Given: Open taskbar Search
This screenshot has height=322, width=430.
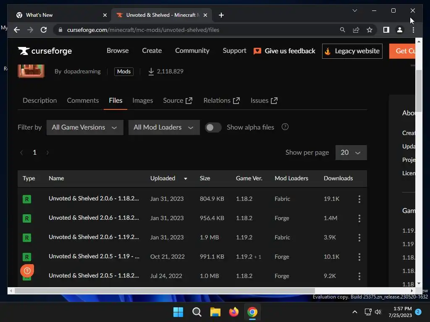Looking at the screenshot, I should 197,312.
